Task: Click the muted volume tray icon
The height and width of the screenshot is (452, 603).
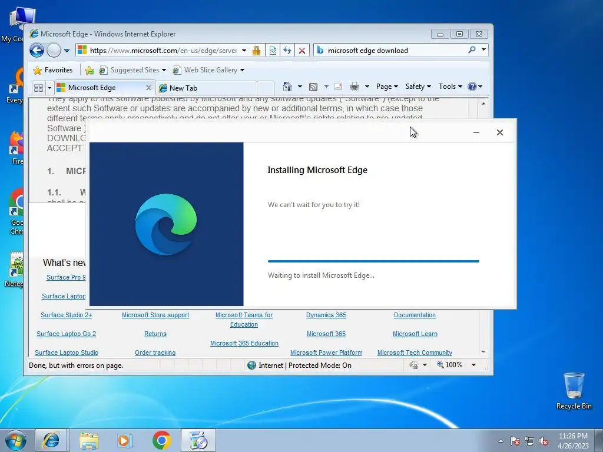Action: [544, 441]
